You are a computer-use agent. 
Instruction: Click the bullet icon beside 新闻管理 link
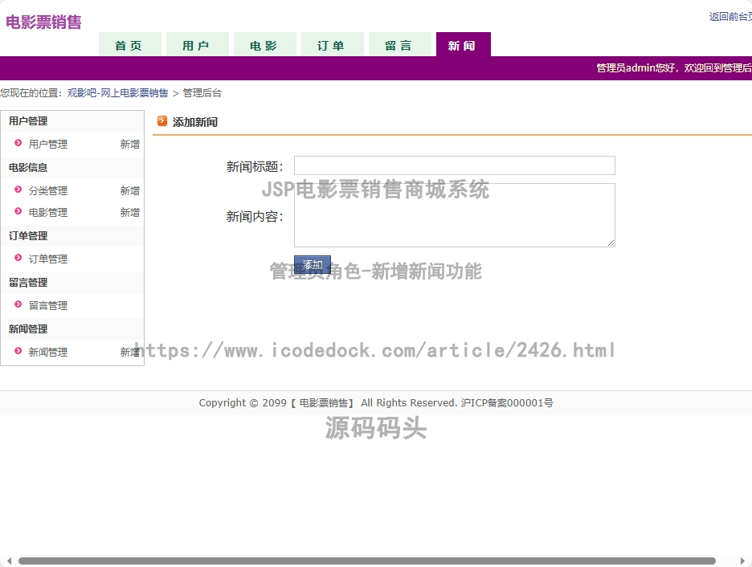click(x=18, y=350)
